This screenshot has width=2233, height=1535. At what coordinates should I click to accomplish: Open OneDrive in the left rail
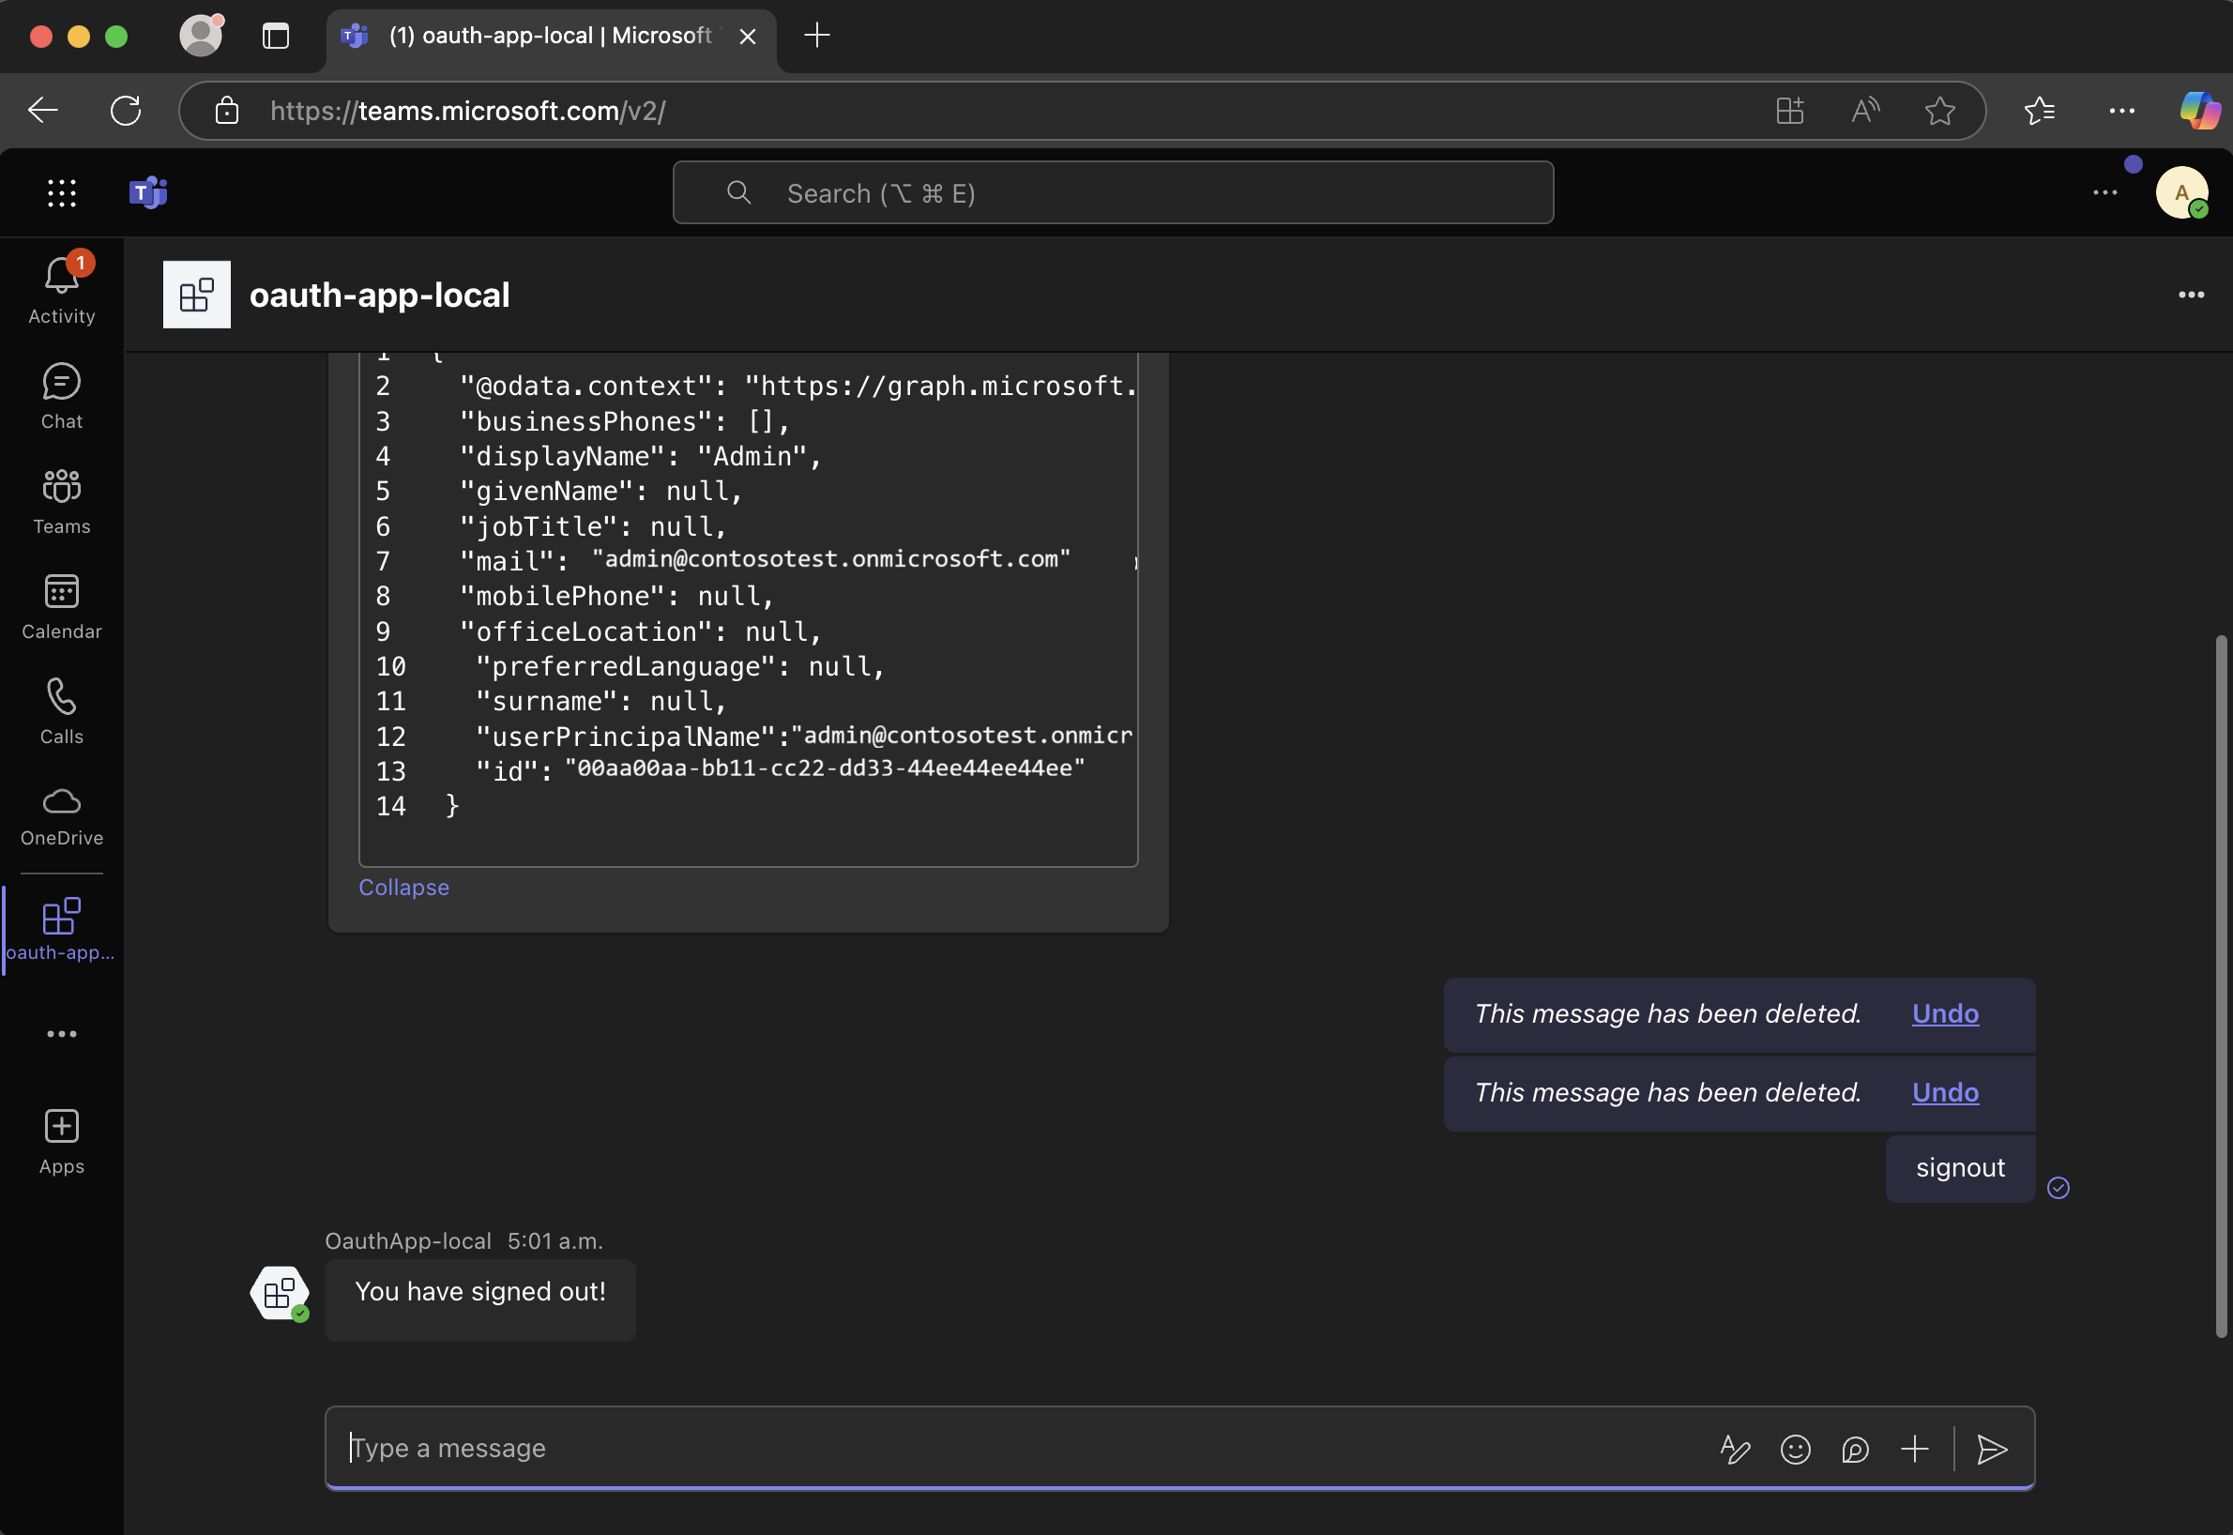pyautogui.click(x=62, y=814)
